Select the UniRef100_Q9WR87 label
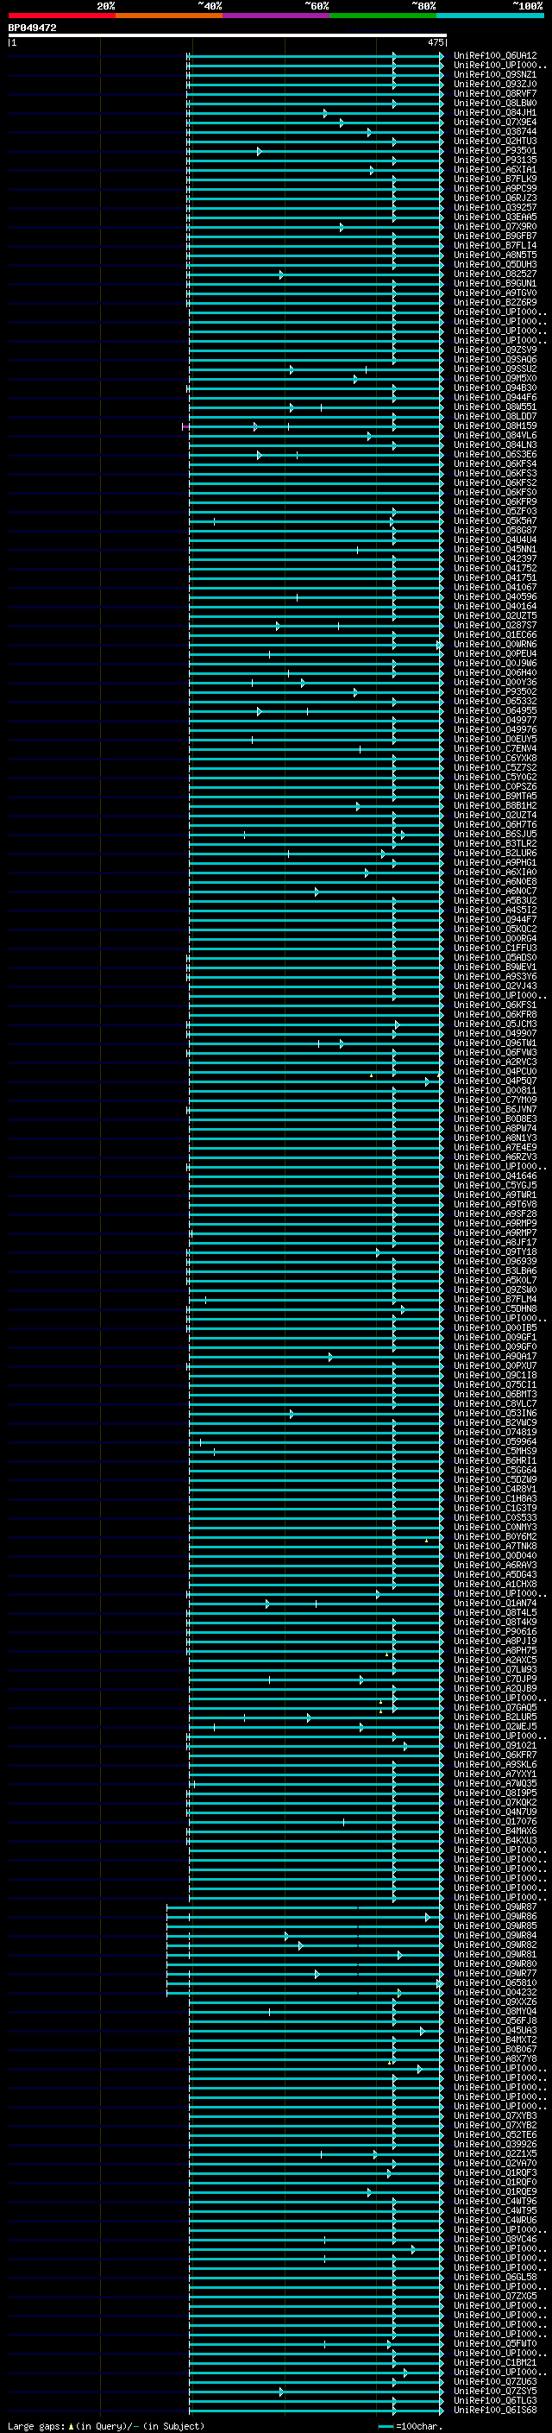 [495, 1907]
